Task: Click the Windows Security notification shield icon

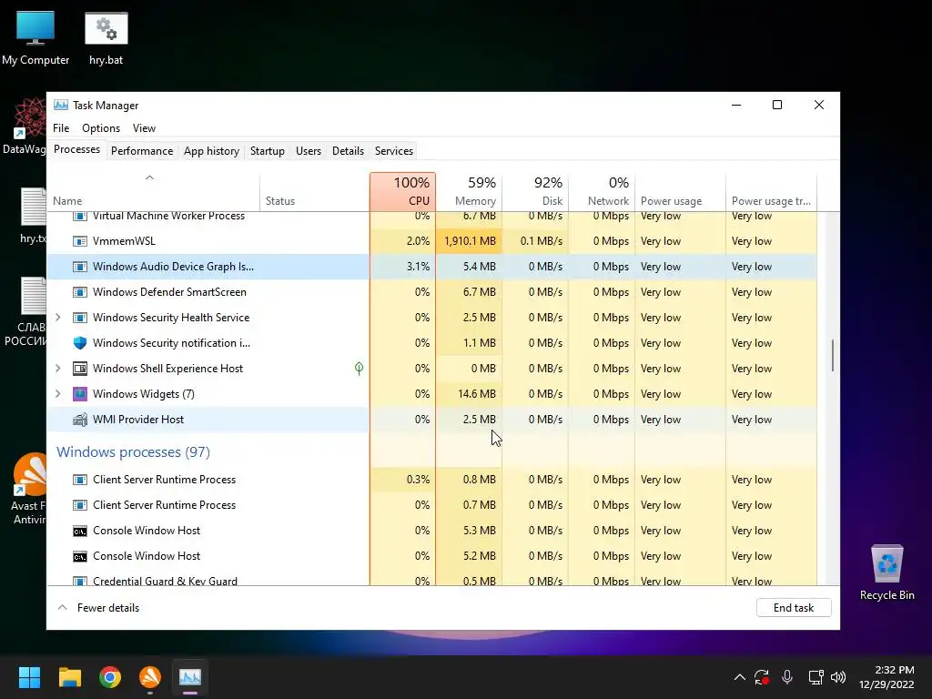Action: [80, 343]
